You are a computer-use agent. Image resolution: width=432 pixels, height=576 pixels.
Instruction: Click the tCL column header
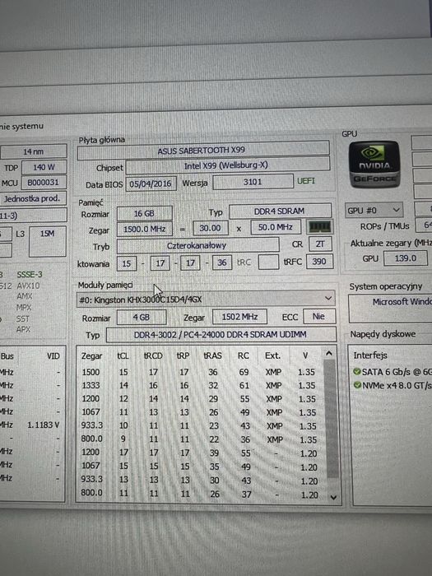(123, 356)
